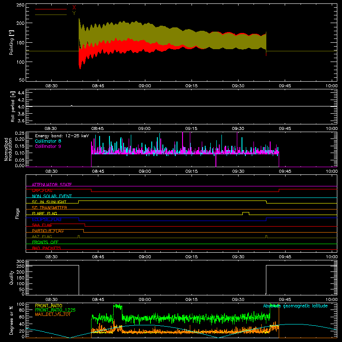Click the "Absolute geomagnetic latitude" label
342x342 pixels.
[x=295, y=306]
